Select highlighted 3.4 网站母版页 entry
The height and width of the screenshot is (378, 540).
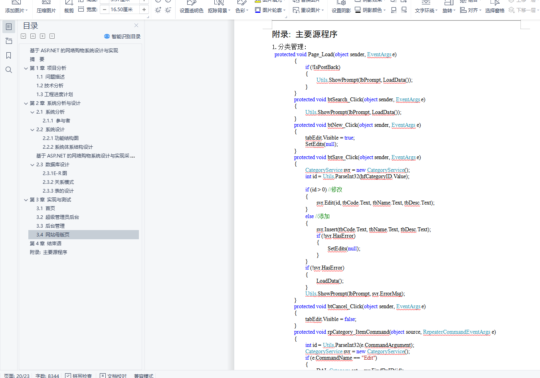(x=83, y=235)
